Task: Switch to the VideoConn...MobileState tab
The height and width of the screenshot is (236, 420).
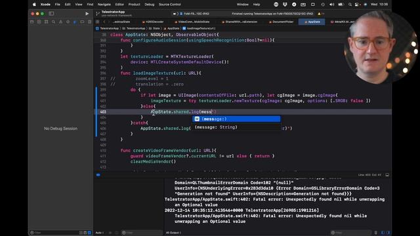Action: tap(192, 22)
